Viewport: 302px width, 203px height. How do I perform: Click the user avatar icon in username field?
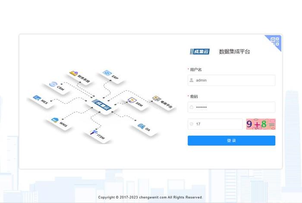pyautogui.click(x=192, y=80)
